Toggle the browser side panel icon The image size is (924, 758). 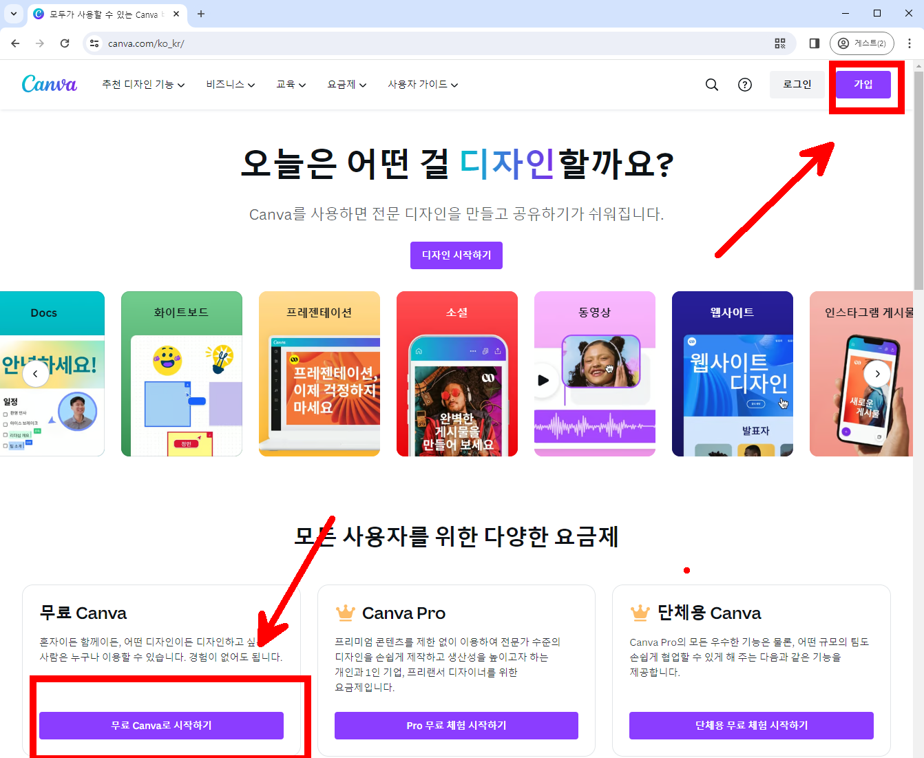pyautogui.click(x=815, y=43)
